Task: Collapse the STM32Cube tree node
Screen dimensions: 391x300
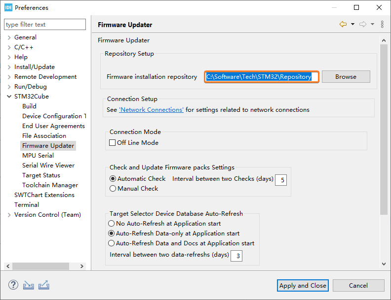Action: 9,97
